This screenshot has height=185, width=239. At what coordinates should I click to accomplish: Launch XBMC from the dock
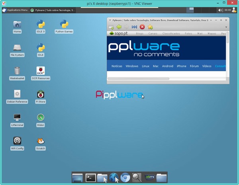pos(150,177)
